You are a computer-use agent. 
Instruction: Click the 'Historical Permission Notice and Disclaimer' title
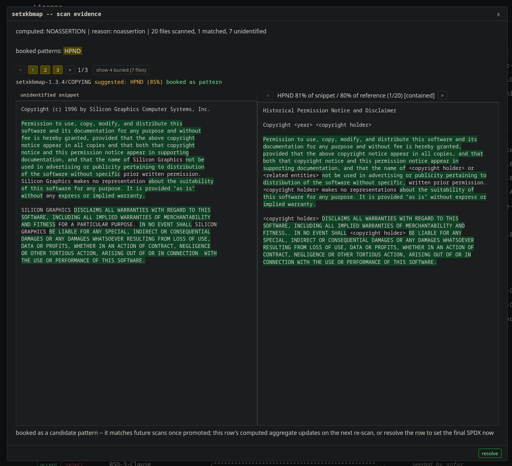click(x=330, y=110)
